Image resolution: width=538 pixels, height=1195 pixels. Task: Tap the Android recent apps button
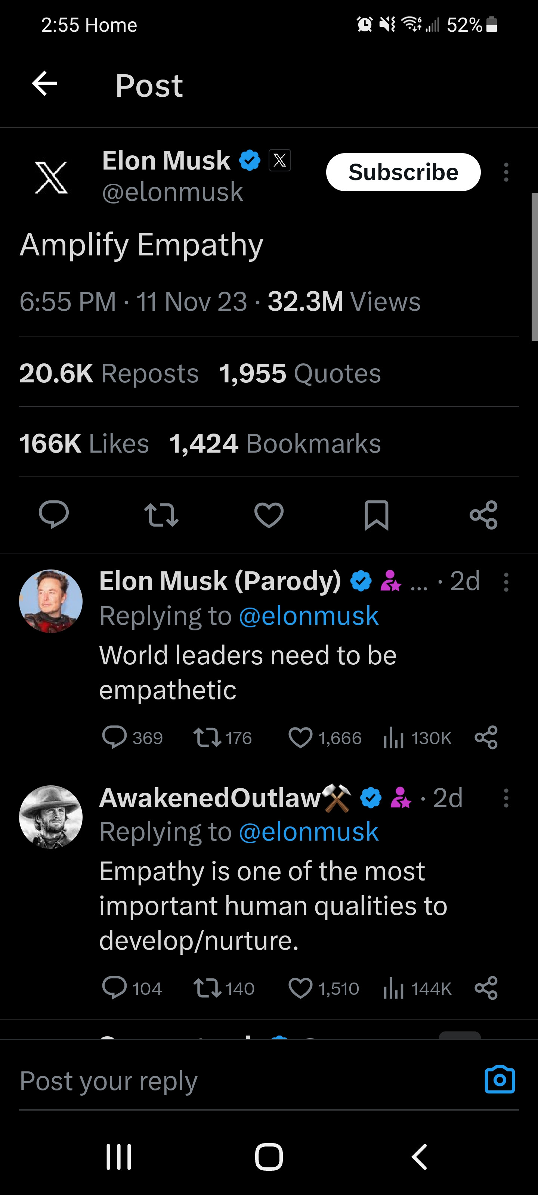[119, 1157]
